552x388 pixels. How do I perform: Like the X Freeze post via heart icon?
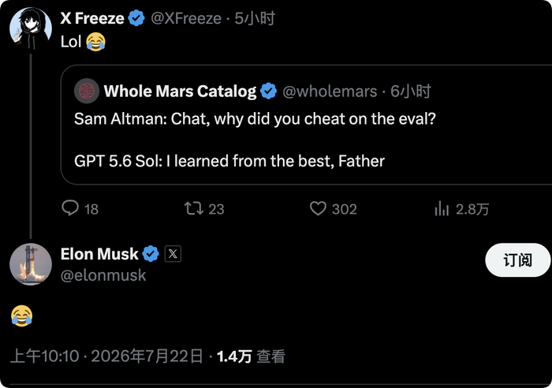pyautogui.click(x=318, y=208)
